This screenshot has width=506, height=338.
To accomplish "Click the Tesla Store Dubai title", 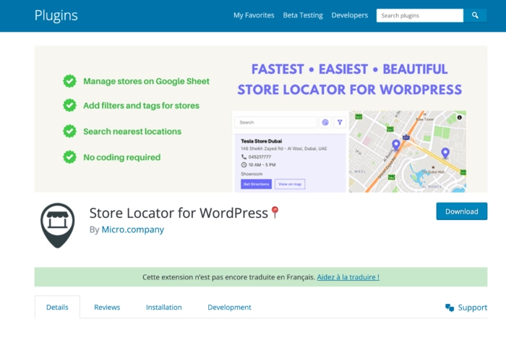I will click(x=262, y=141).
